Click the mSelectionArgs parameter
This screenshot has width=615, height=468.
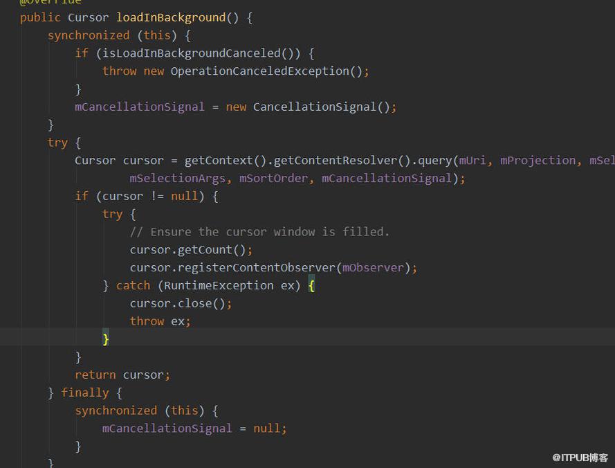[x=178, y=178]
